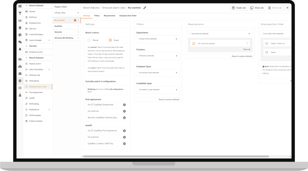Click Reset to system defaults under Requirements
The width and height of the screenshot is (308, 171).
pyautogui.click(x=242, y=56)
